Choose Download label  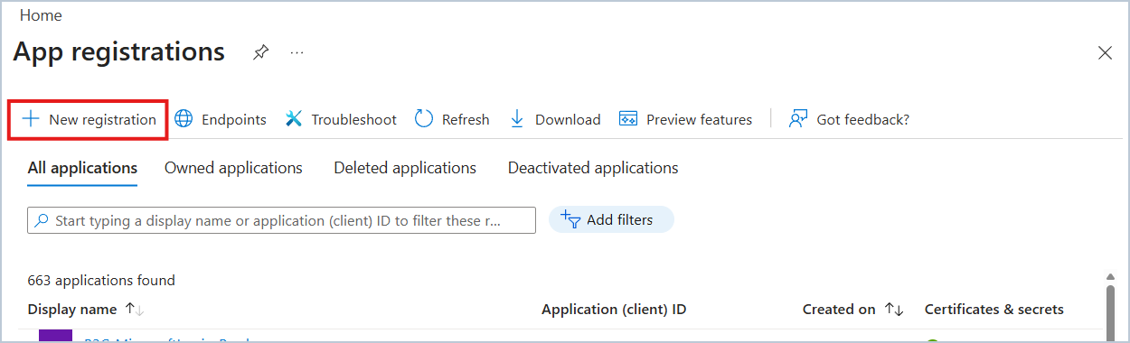pos(568,119)
